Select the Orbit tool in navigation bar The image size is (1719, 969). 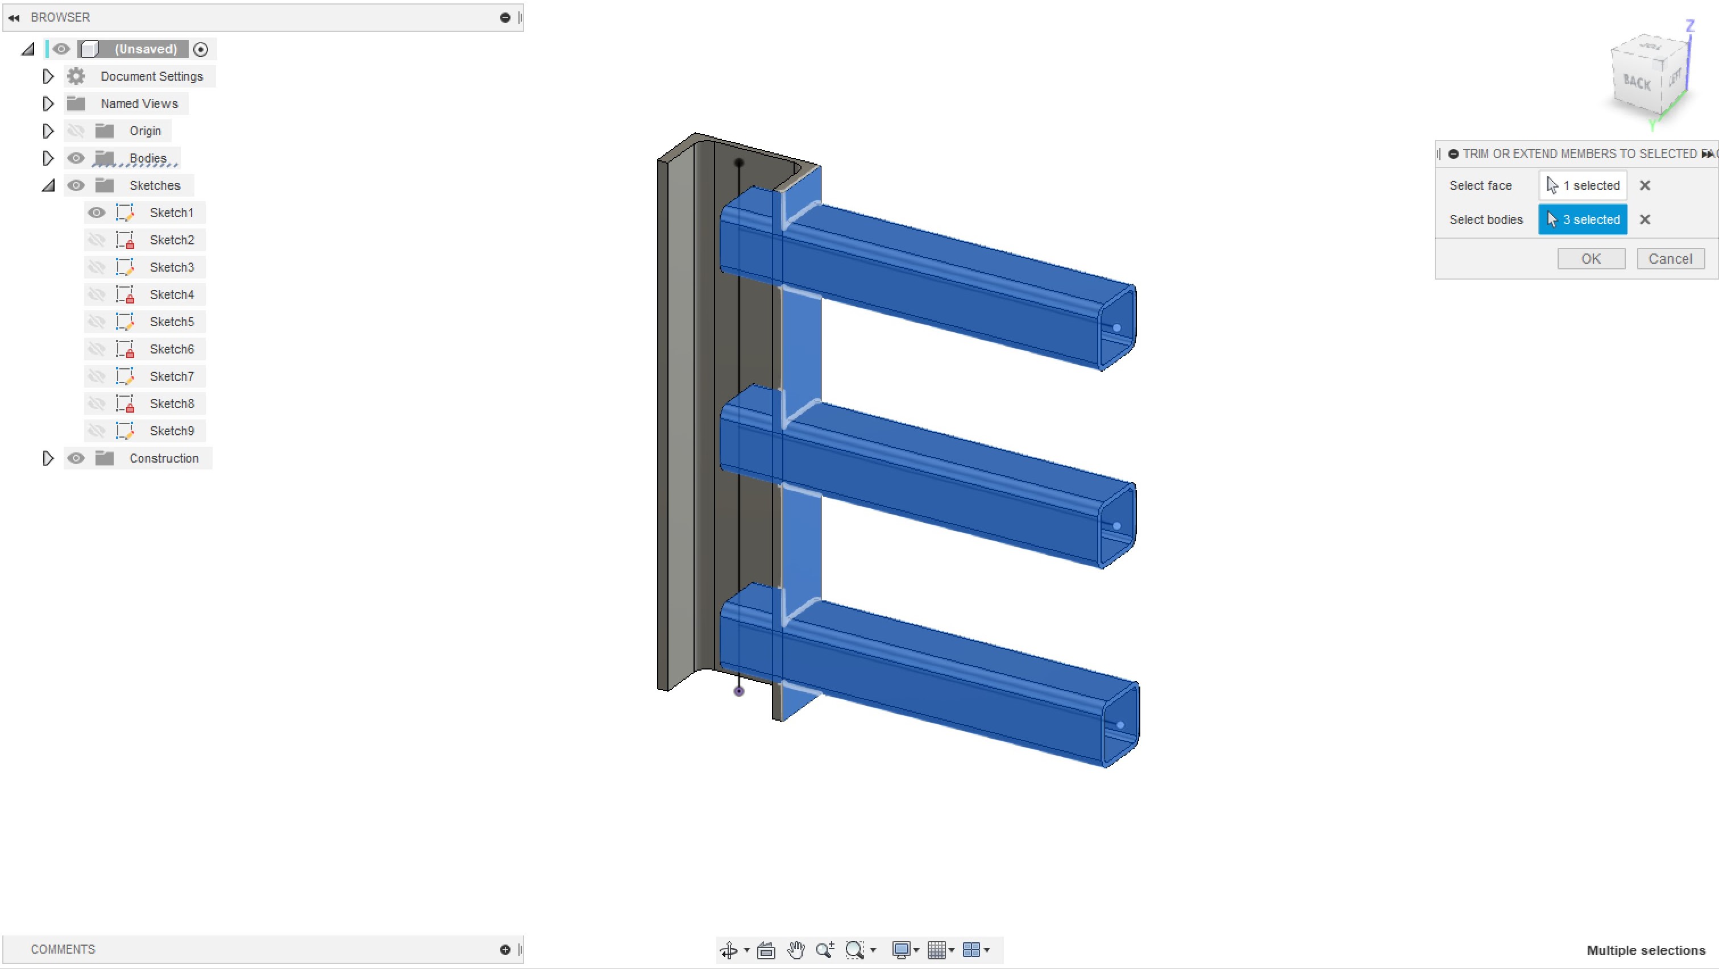[729, 950]
